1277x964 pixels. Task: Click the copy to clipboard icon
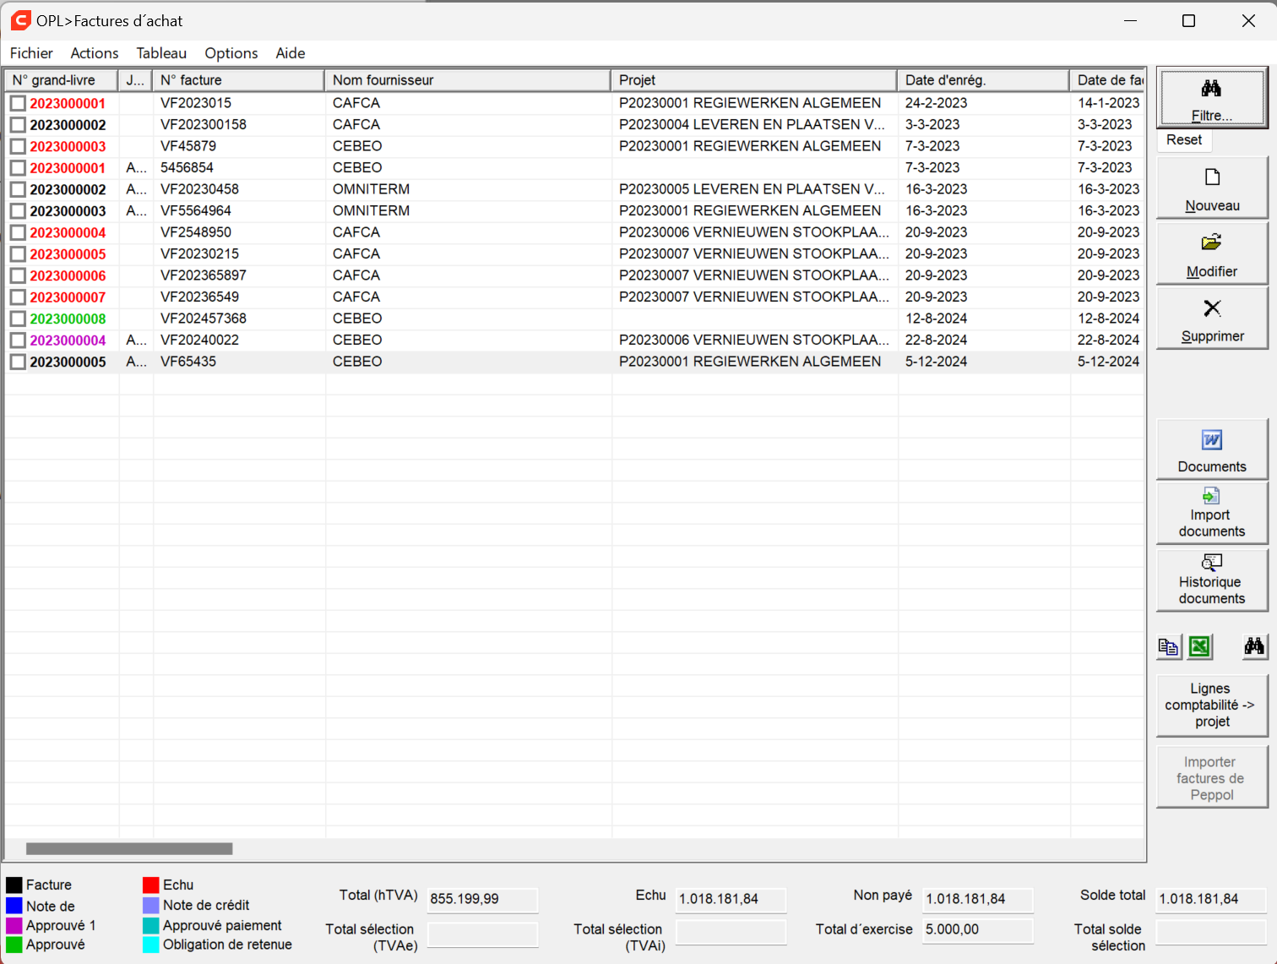click(x=1169, y=647)
